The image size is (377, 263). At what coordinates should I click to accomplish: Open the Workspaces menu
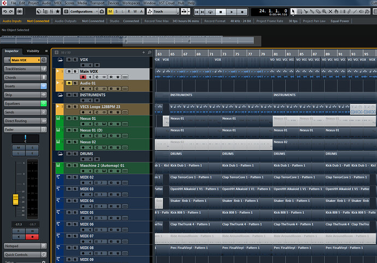[x=131, y=3]
